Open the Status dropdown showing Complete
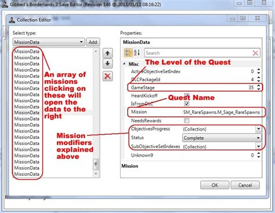275x213 pixels. 222,138
